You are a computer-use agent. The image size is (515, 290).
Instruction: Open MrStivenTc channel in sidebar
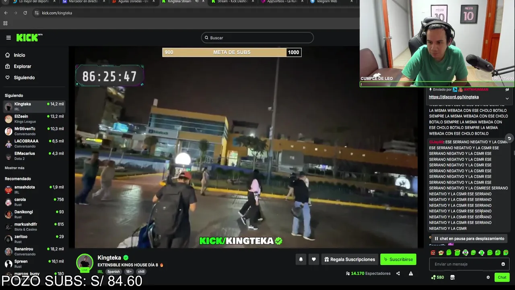(34, 131)
